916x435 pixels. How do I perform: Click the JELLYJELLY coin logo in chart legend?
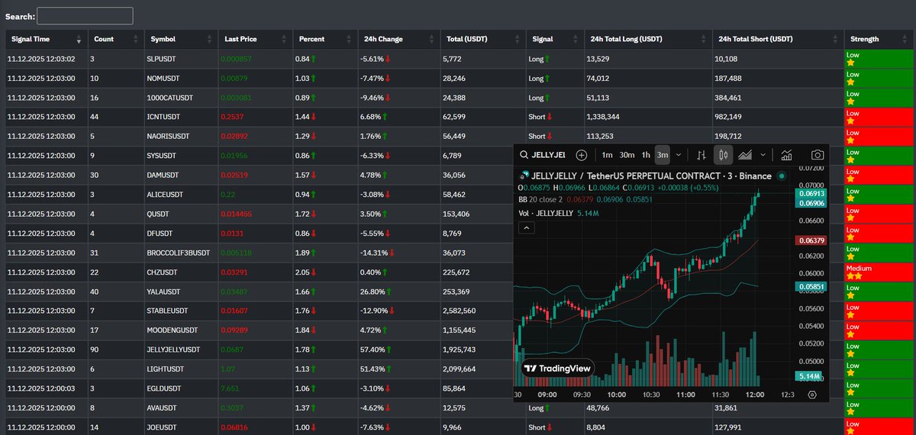pos(524,176)
